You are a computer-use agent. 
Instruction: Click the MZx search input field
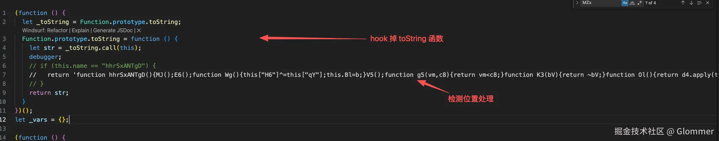coord(601,3)
